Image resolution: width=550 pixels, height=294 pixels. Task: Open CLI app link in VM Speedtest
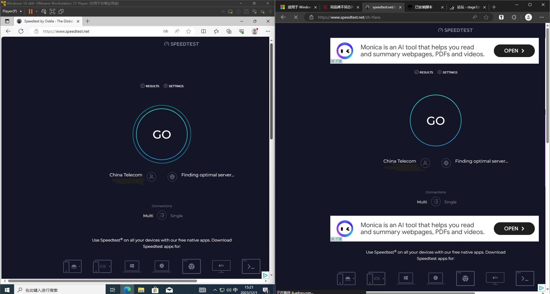[x=251, y=266]
